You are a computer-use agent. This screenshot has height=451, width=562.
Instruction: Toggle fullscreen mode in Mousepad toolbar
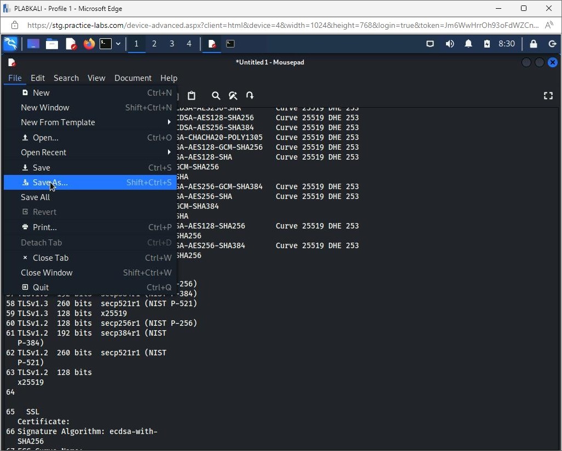coord(548,96)
